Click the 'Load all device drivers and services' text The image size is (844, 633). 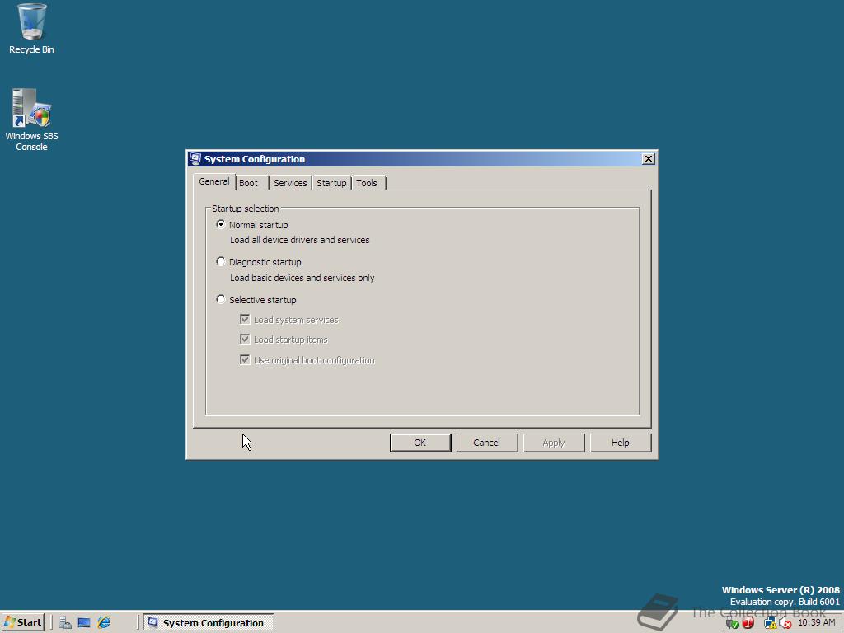(x=300, y=240)
